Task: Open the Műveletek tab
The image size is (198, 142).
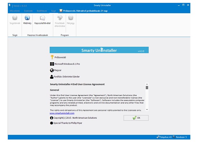Action: (15, 11)
